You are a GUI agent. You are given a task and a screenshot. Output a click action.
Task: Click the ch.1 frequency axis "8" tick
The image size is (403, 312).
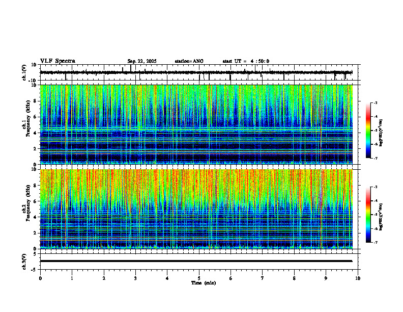click(x=36, y=101)
